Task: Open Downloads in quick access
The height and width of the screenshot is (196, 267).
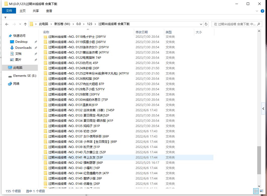Action: [x=23, y=48]
